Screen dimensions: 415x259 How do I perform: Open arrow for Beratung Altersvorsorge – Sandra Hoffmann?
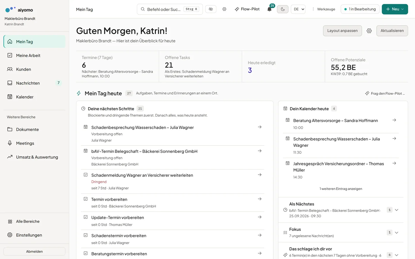click(x=394, y=120)
